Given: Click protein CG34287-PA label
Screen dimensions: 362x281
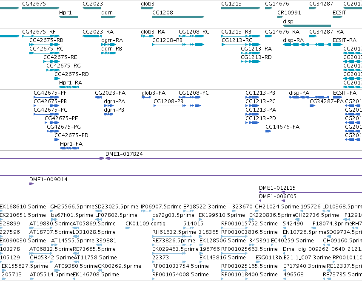Looking at the screenshot, I should [x=327, y=101].
